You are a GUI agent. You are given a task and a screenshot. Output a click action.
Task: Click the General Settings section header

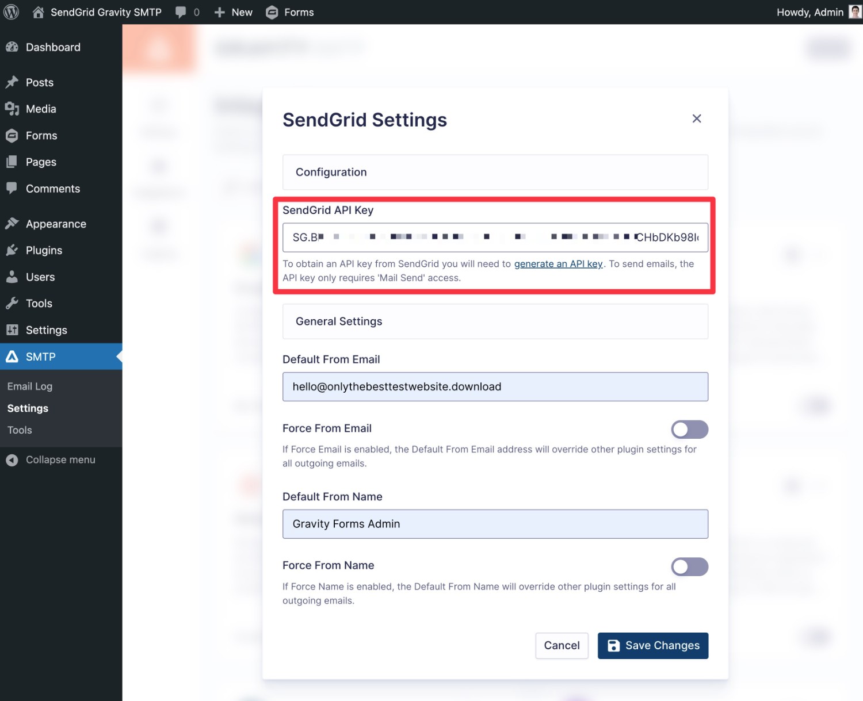pyautogui.click(x=495, y=321)
